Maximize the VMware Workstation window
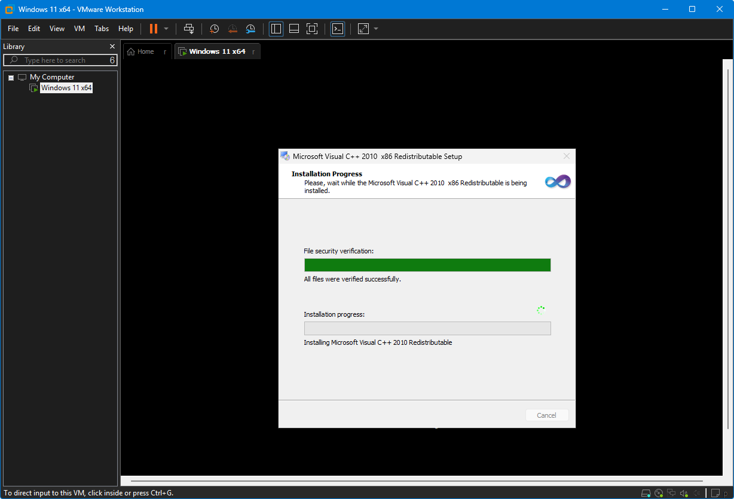This screenshot has width=734, height=499. tap(692, 10)
